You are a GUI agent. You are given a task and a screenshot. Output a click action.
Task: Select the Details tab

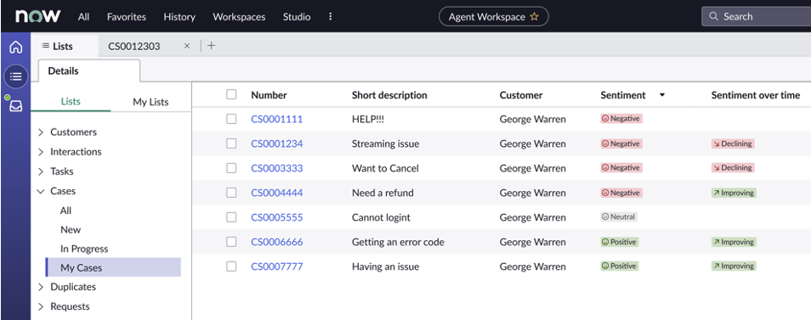pos(89,70)
